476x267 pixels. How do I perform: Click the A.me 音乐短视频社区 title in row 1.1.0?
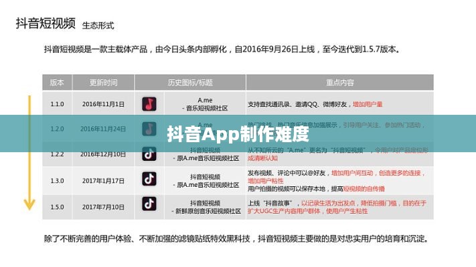click(205, 104)
